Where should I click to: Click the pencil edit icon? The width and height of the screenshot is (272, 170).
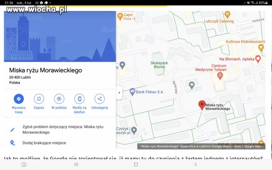(x=12, y=130)
